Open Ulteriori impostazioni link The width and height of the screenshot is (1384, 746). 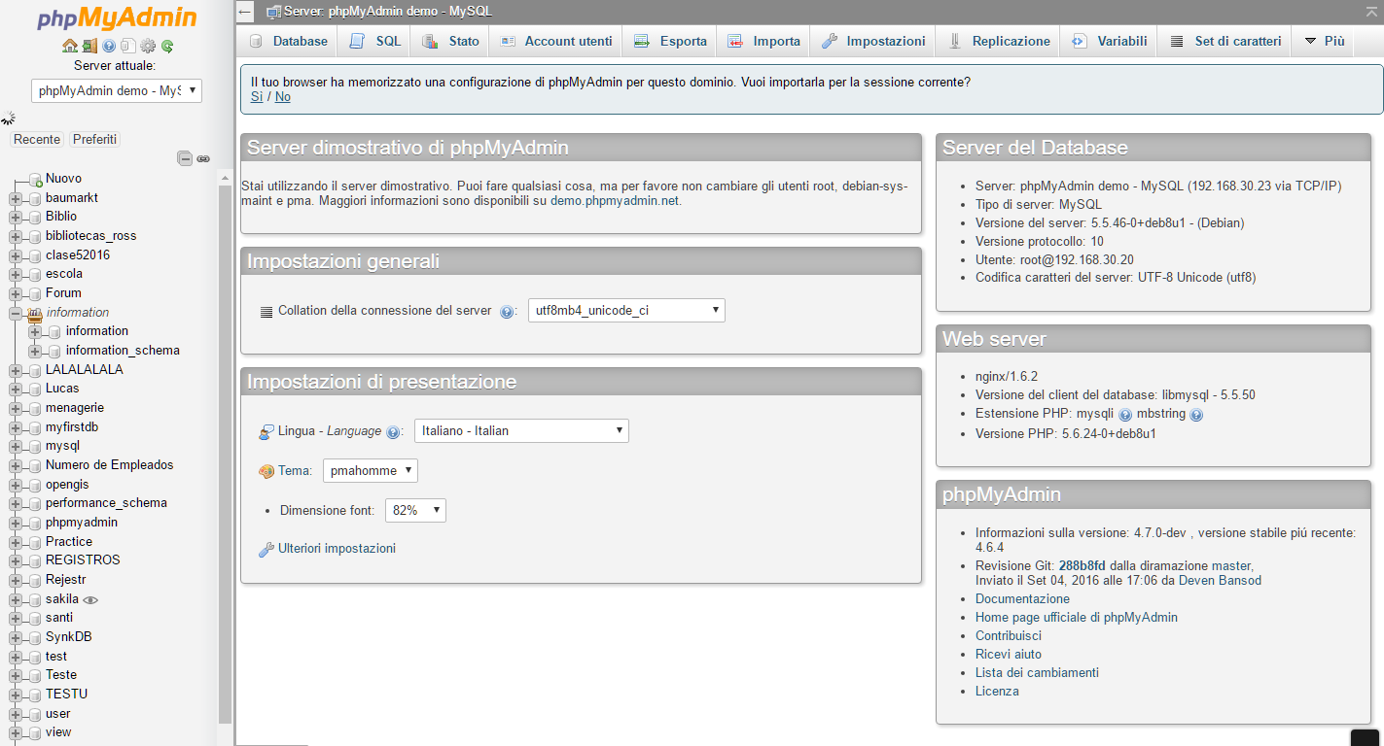pyautogui.click(x=337, y=549)
